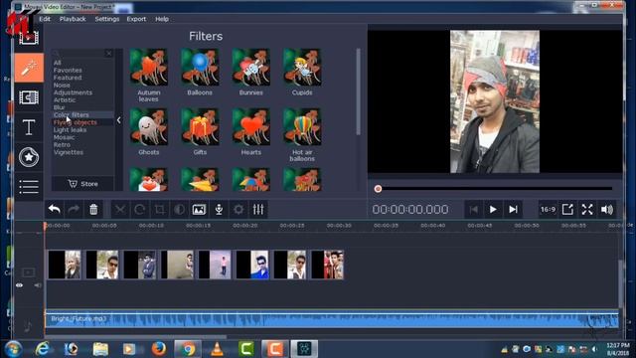Image resolution: width=636 pixels, height=358 pixels.
Task: Click the filters list vertical scrollbar
Action: coord(358,91)
